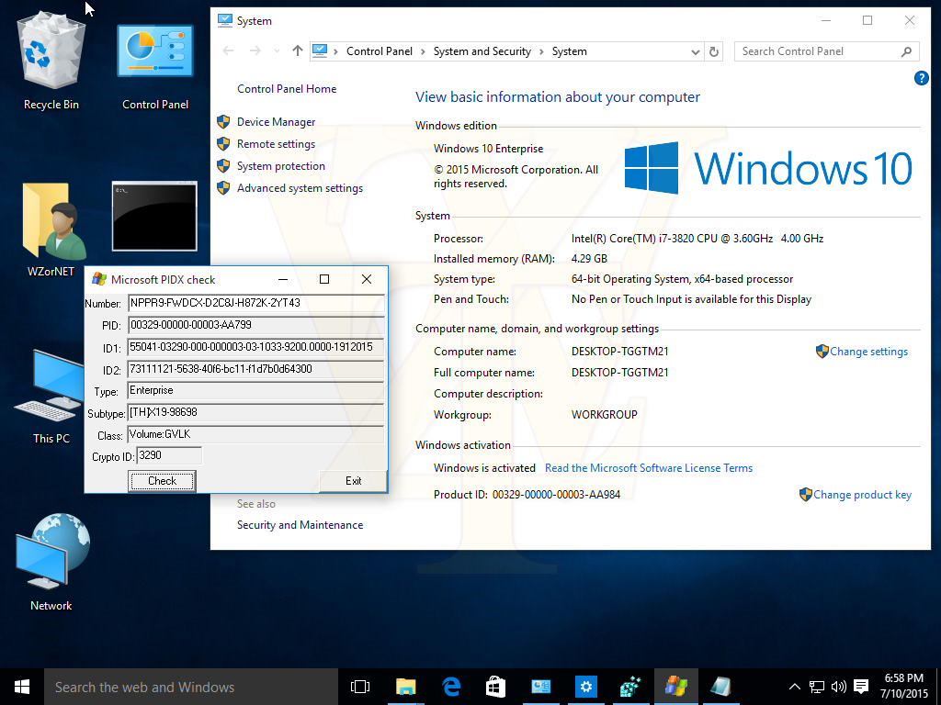The image size is (941, 705).
Task: Click the Number product key field
Action: (x=255, y=303)
